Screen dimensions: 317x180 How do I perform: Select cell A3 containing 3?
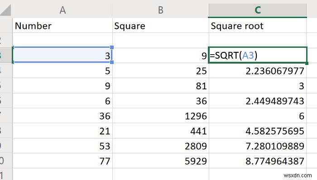[62, 55]
